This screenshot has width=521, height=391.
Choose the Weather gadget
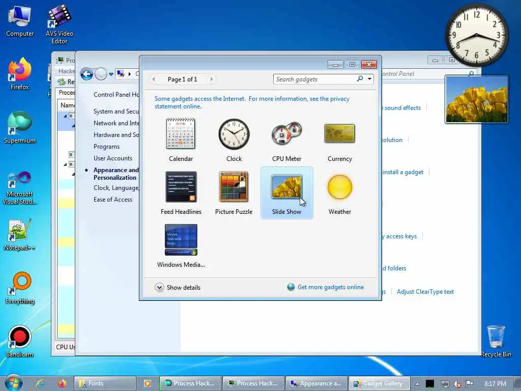click(x=339, y=193)
